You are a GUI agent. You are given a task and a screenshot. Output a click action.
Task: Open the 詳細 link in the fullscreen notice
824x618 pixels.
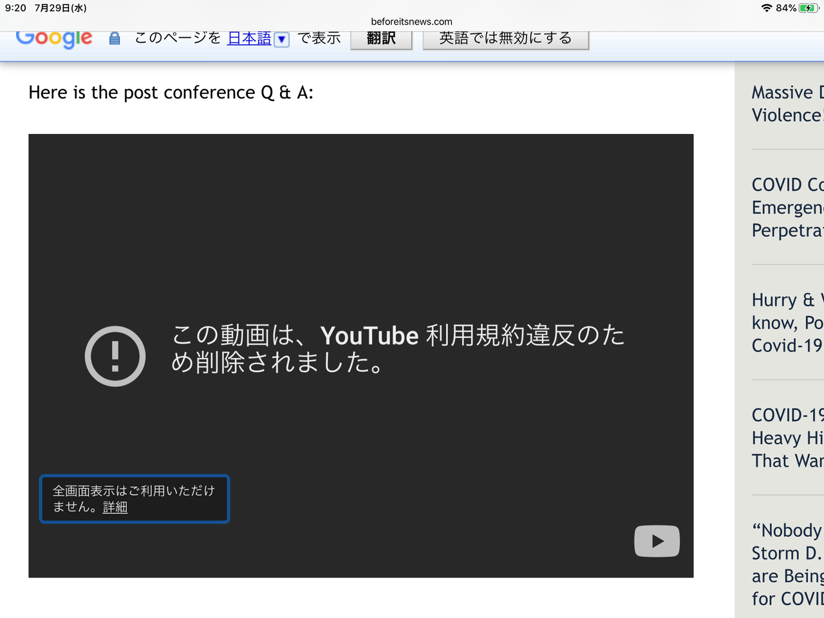pyautogui.click(x=115, y=507)
